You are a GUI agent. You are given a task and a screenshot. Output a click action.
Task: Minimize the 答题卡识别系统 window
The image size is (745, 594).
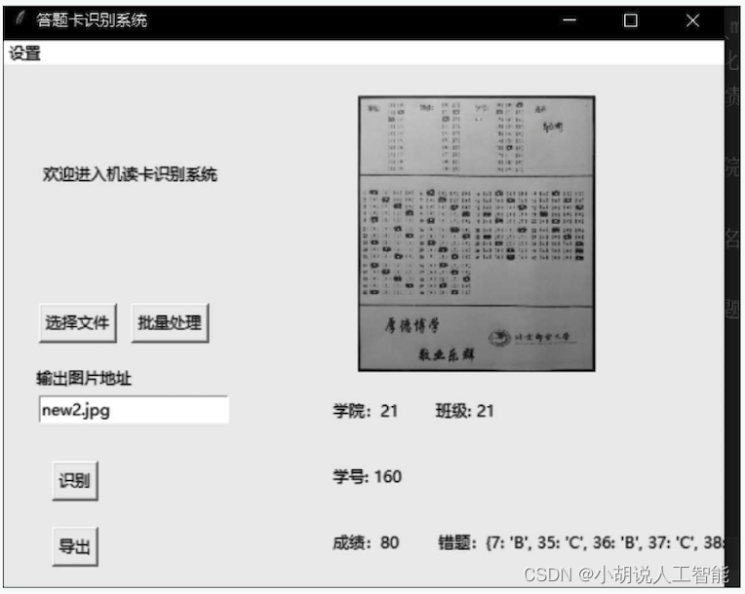[x=569, y=20]
